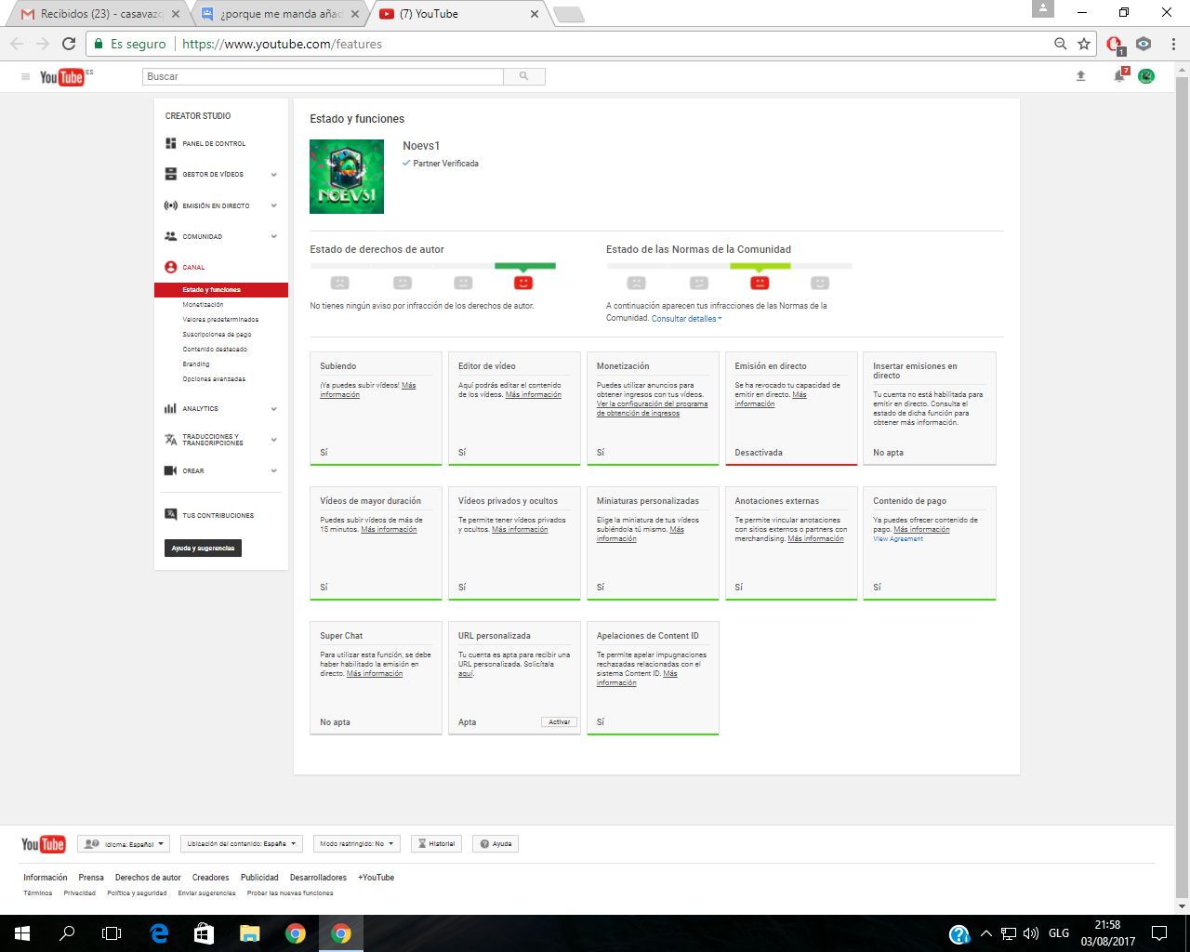Open the account avatar menu
Viewport: 1190px width, 952px height.
1146,76
